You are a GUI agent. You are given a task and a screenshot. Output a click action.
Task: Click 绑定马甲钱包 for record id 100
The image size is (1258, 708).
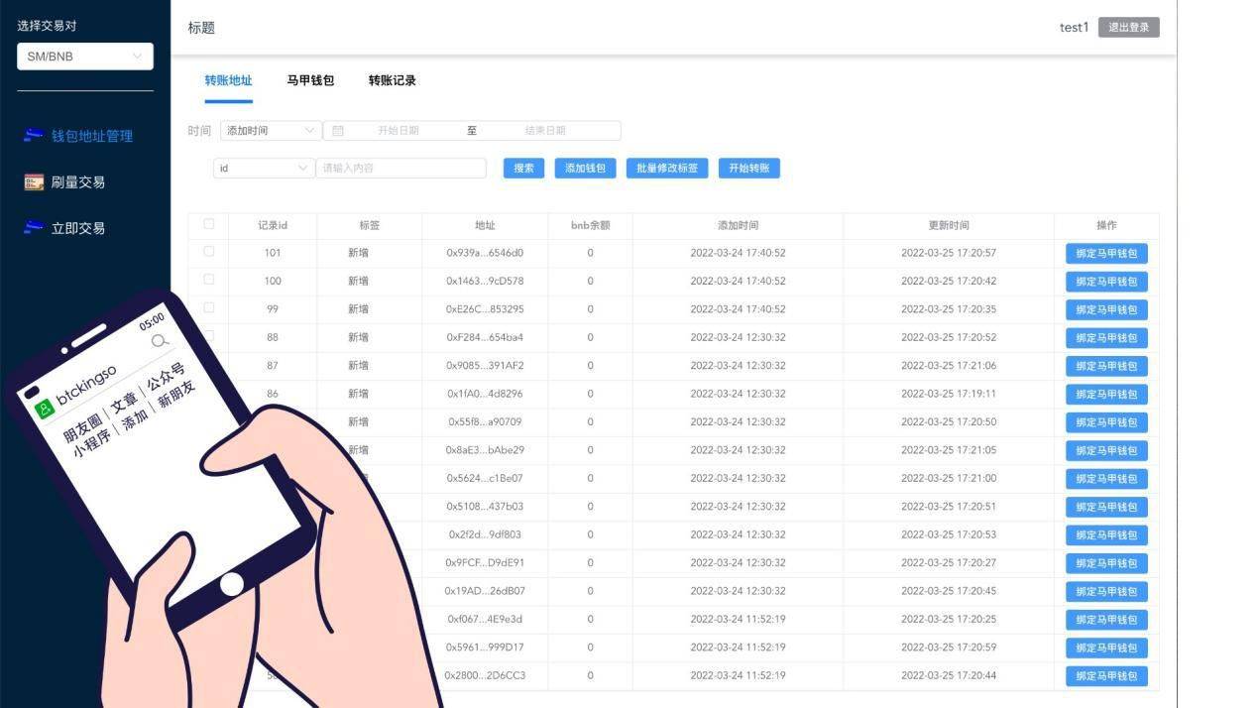1105,281
